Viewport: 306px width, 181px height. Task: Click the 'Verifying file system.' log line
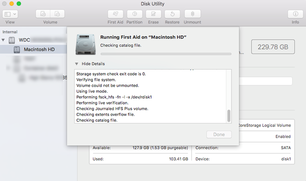pyautogui.click(x=96, y=79)
